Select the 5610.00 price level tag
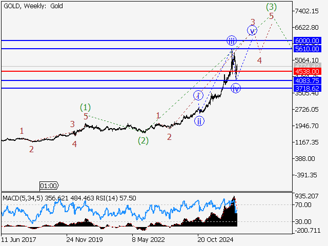This screenshot has width=328, height=246. coord(307,49)
